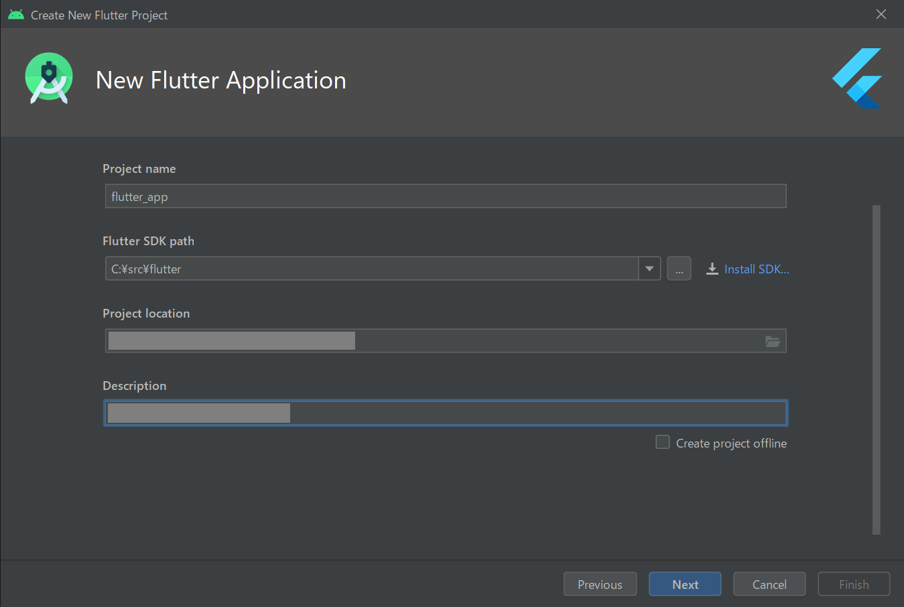Viewport: 904px width, 607px height.
Task: Click the Previous button
Action: pos(600,584)
